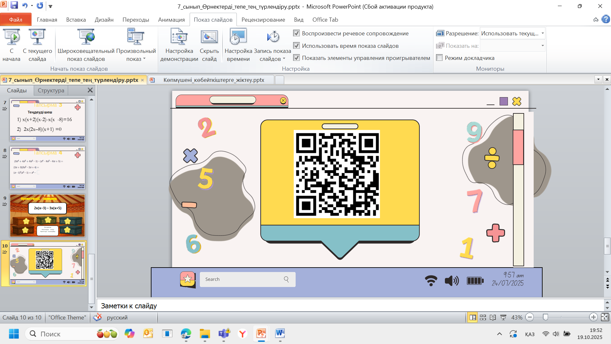Expand the Resolution dropdown
The height and width of the screenshot is (344, 611).
(543, 33)
